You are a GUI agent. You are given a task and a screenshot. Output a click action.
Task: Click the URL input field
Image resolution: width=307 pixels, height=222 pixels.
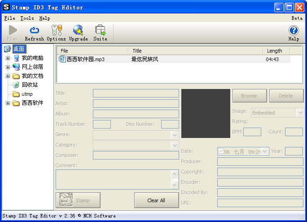[x=260, y=203]
